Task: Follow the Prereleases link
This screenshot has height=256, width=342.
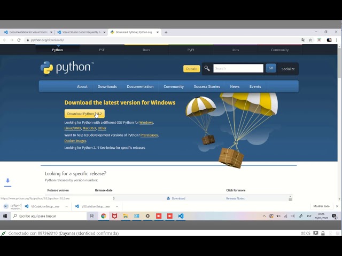Action: click(x=149, y=135)
